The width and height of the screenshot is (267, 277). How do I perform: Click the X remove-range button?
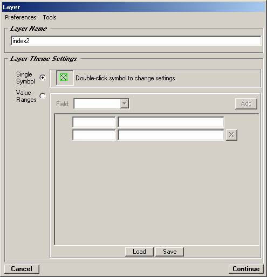(x=231, y=135)
